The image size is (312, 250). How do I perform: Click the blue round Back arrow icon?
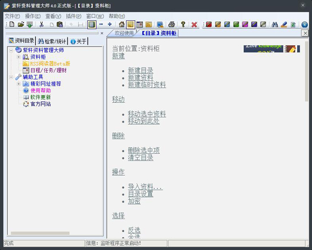304,24
